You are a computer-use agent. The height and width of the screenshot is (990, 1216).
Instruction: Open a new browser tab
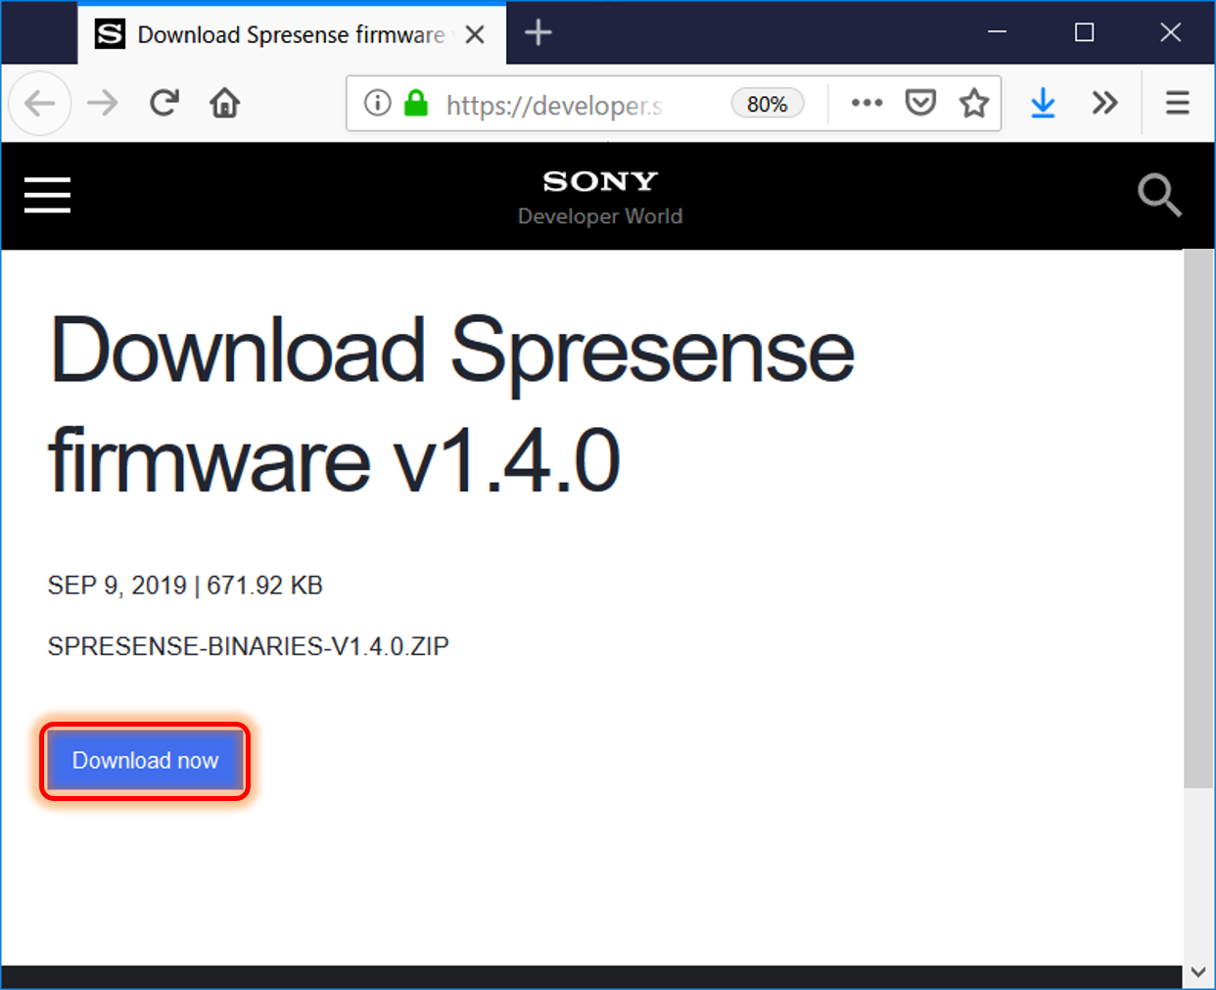point(538,32)
